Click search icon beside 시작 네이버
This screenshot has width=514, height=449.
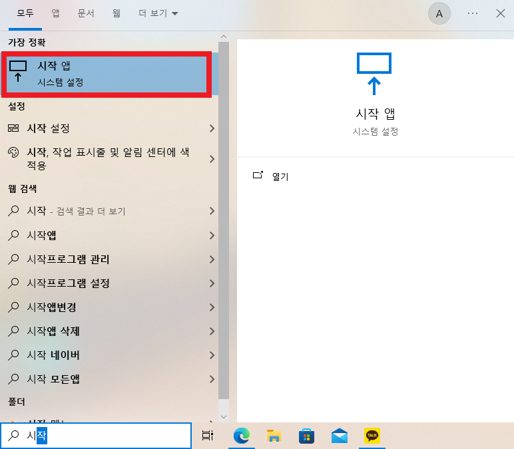(13, 355)
